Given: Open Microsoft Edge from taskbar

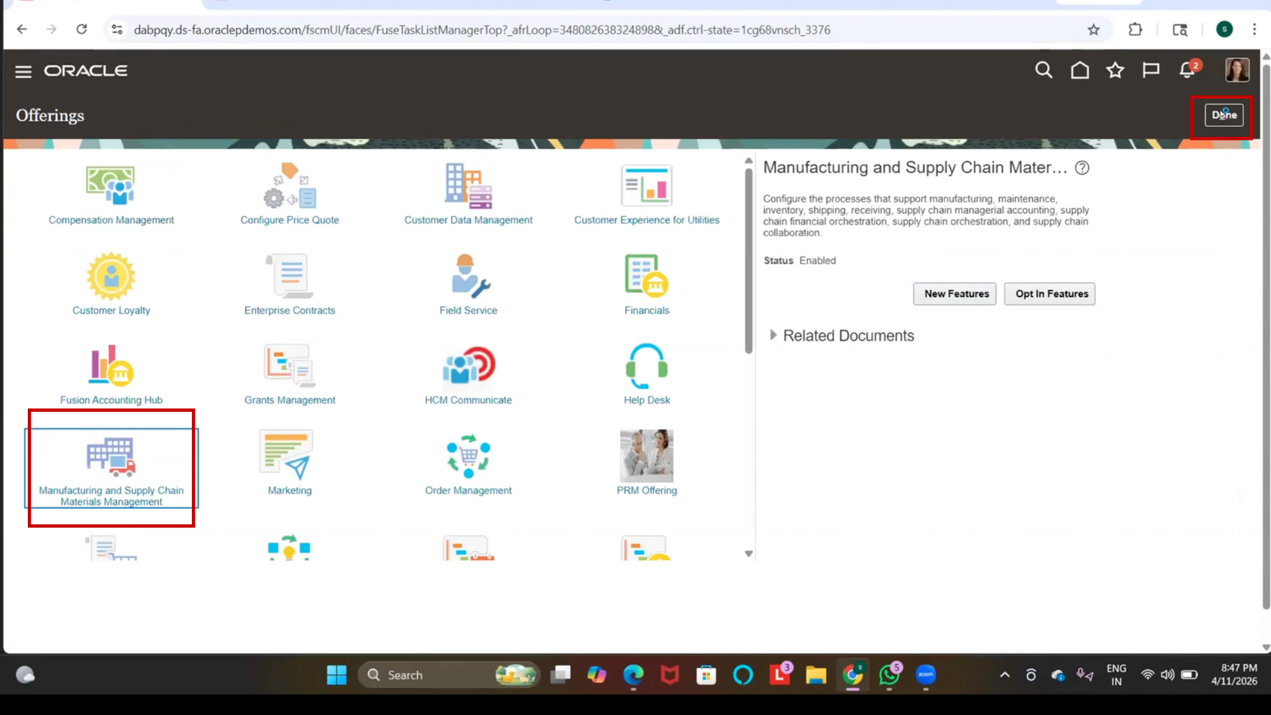Looking at the screenshot, I should [633, 675].
